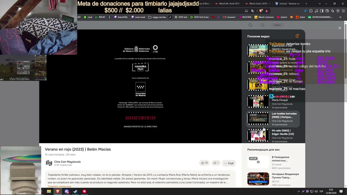Open the Интервью Владимира Путина video thumbnail
347x195 pixels.
pos(258,179)
